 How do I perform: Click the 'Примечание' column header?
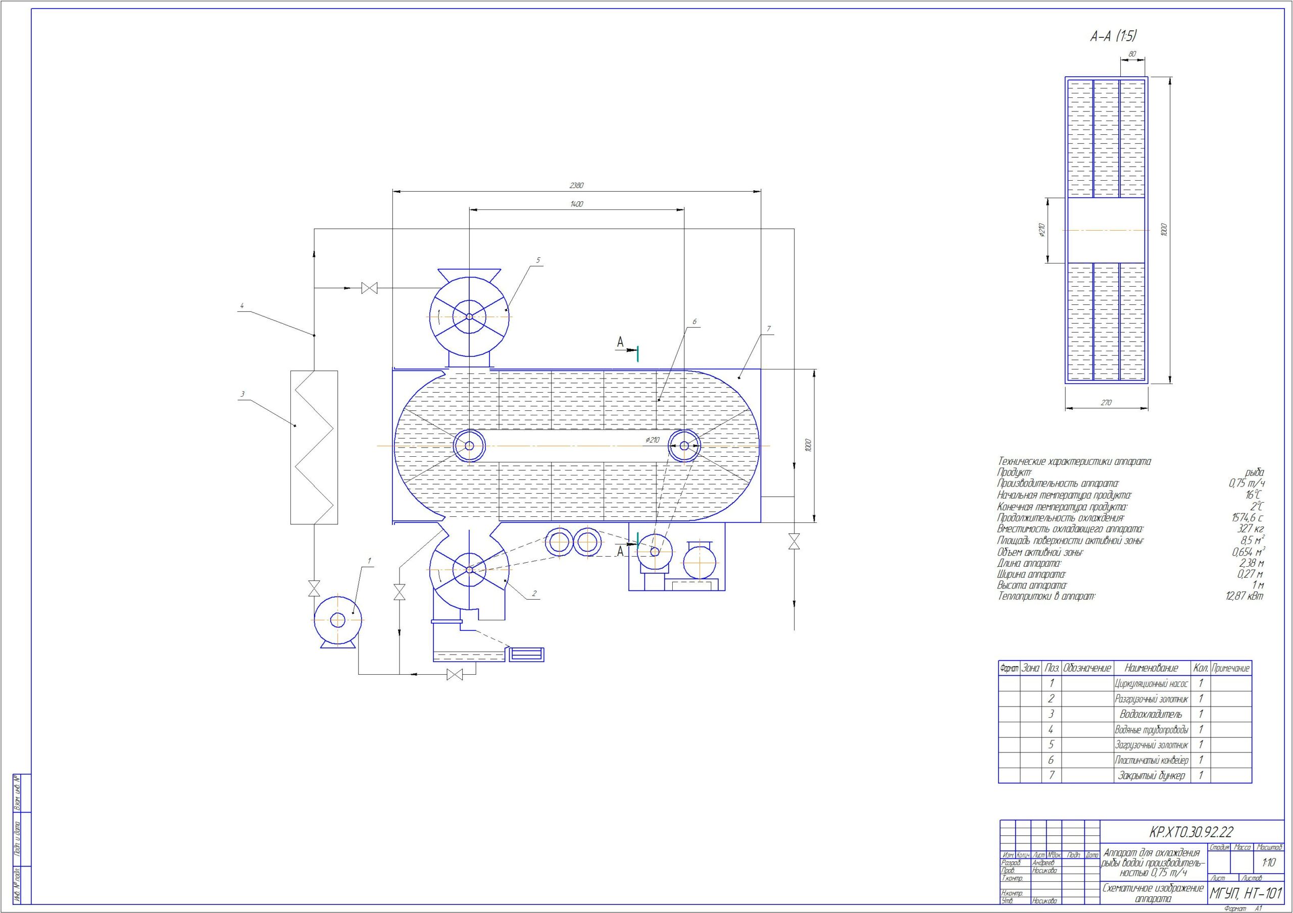1230,668
